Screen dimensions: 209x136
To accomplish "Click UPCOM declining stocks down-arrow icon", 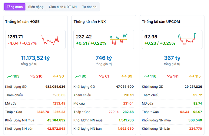I will (169, 76).
